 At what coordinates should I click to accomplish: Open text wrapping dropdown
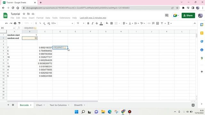point(137,23)
